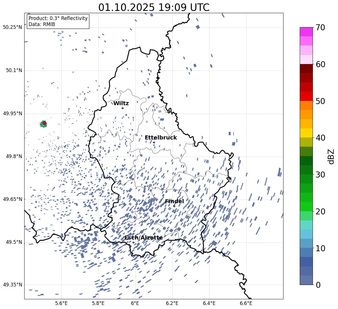Click the "Data: RMIB" legend line
Viewport: 338px width, 309px height.
(42, 24)
